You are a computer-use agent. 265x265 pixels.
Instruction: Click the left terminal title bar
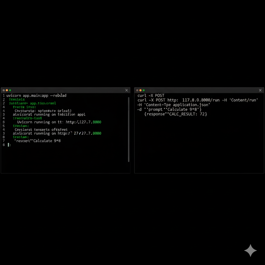(65, 90)
